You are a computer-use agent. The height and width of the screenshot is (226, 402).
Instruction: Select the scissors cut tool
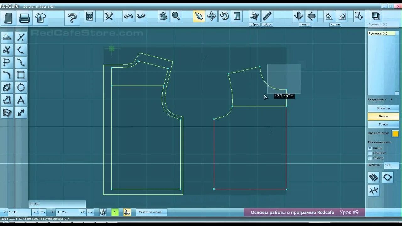point(7,50)
